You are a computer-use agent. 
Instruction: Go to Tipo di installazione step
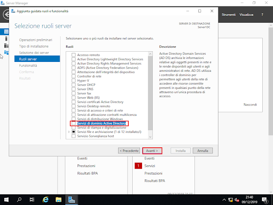pos(34,47)
